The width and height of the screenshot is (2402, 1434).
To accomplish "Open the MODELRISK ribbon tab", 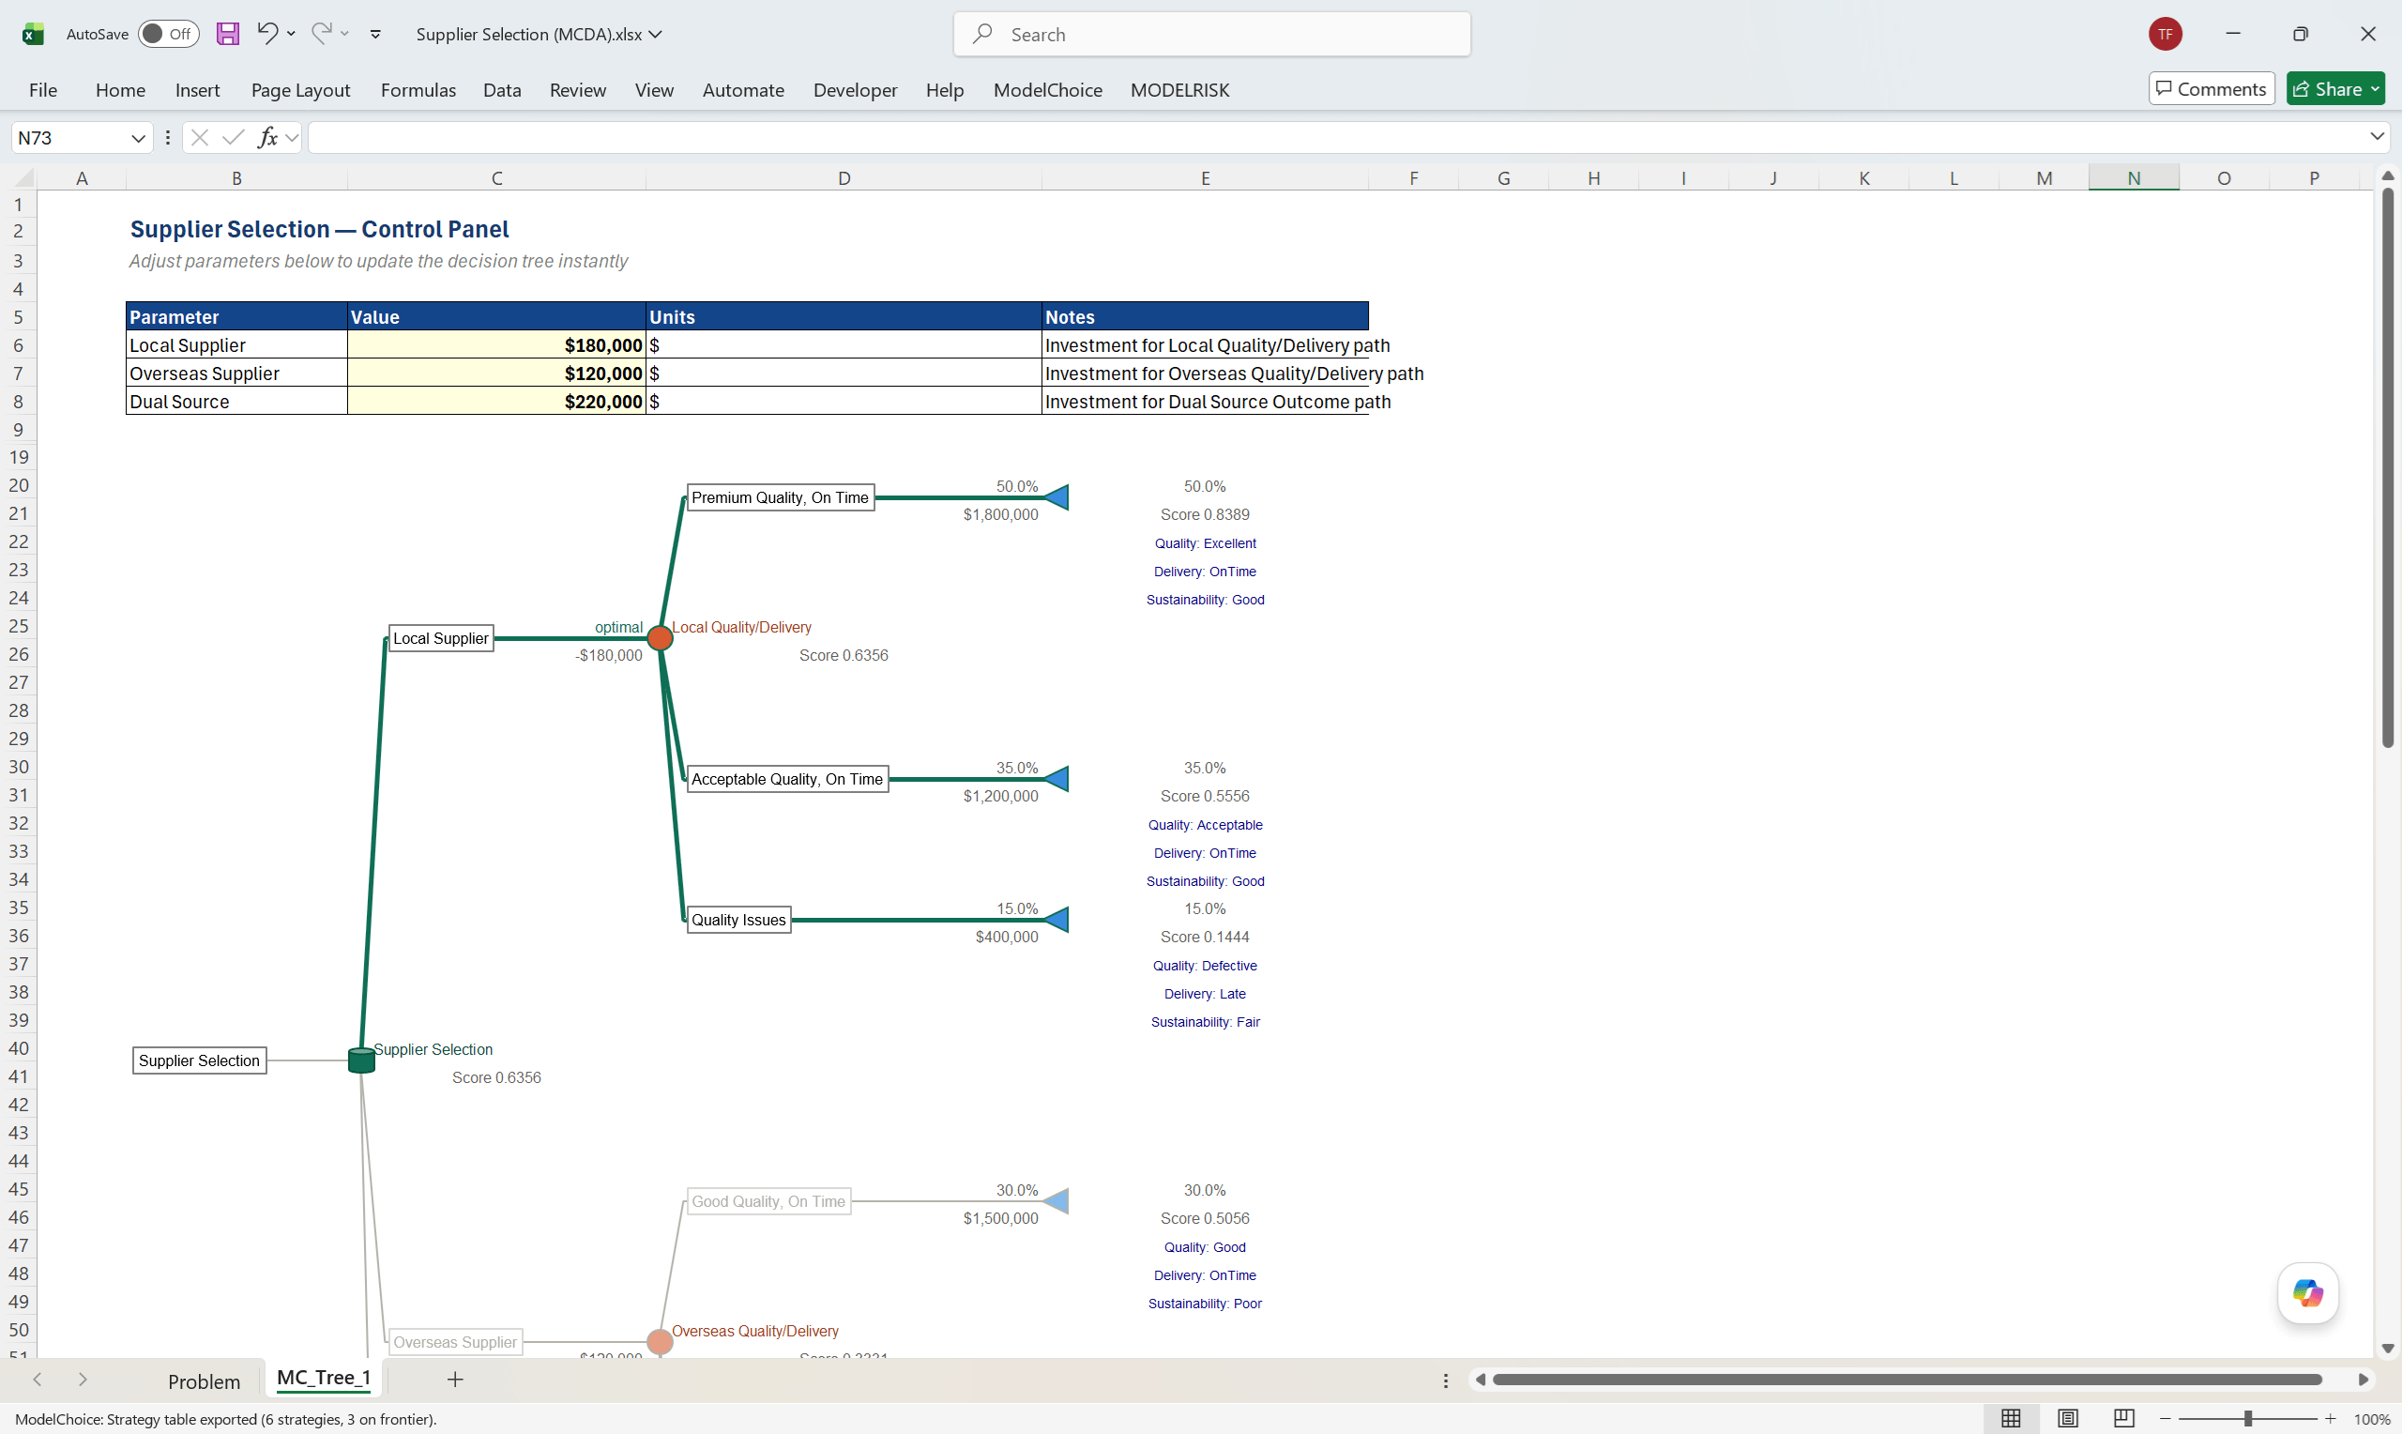I will point(1179,90).
